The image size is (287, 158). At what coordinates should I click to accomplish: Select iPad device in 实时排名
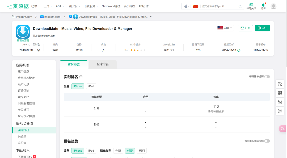(91, 86)
